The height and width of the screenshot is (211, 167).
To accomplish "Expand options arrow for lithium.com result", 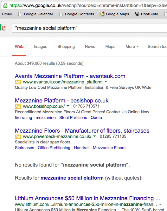I will pos(160,204).
